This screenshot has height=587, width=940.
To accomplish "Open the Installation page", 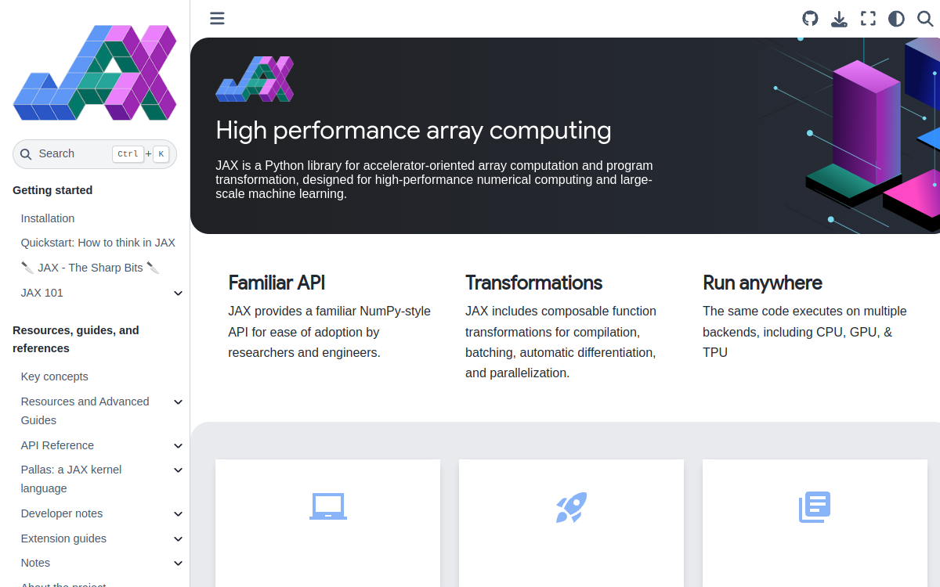I will 48,218.
